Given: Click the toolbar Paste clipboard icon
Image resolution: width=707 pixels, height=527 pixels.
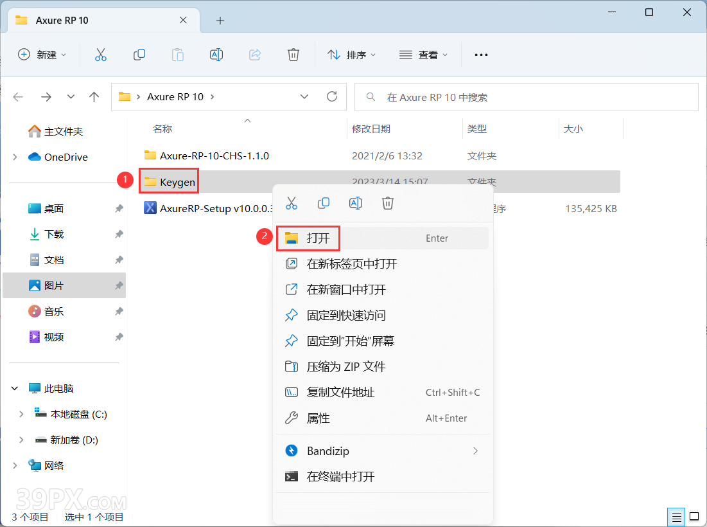Looking at the screenshot, I should 178,55.
